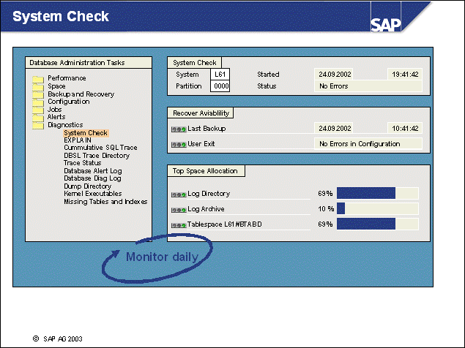Click the Last Backup status light icon
Viewport: 465px width, 348px height.
tap(178, 129)
